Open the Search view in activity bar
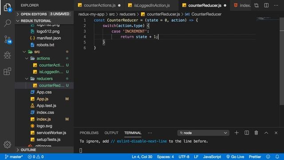284x160 pixels. [7, 23]
